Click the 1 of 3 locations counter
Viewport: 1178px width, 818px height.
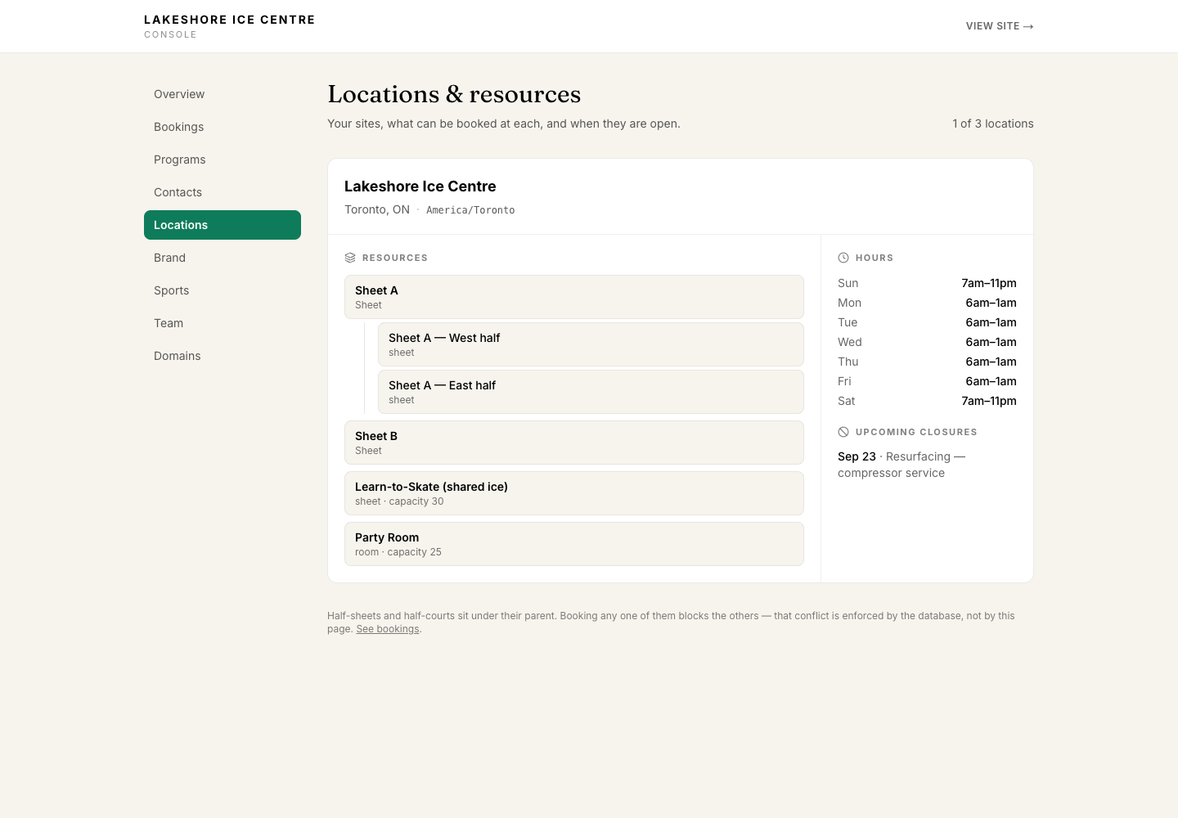pos(992,124)
